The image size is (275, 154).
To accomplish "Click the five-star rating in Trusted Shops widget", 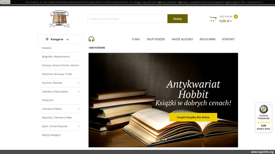I will pos(263,123).
